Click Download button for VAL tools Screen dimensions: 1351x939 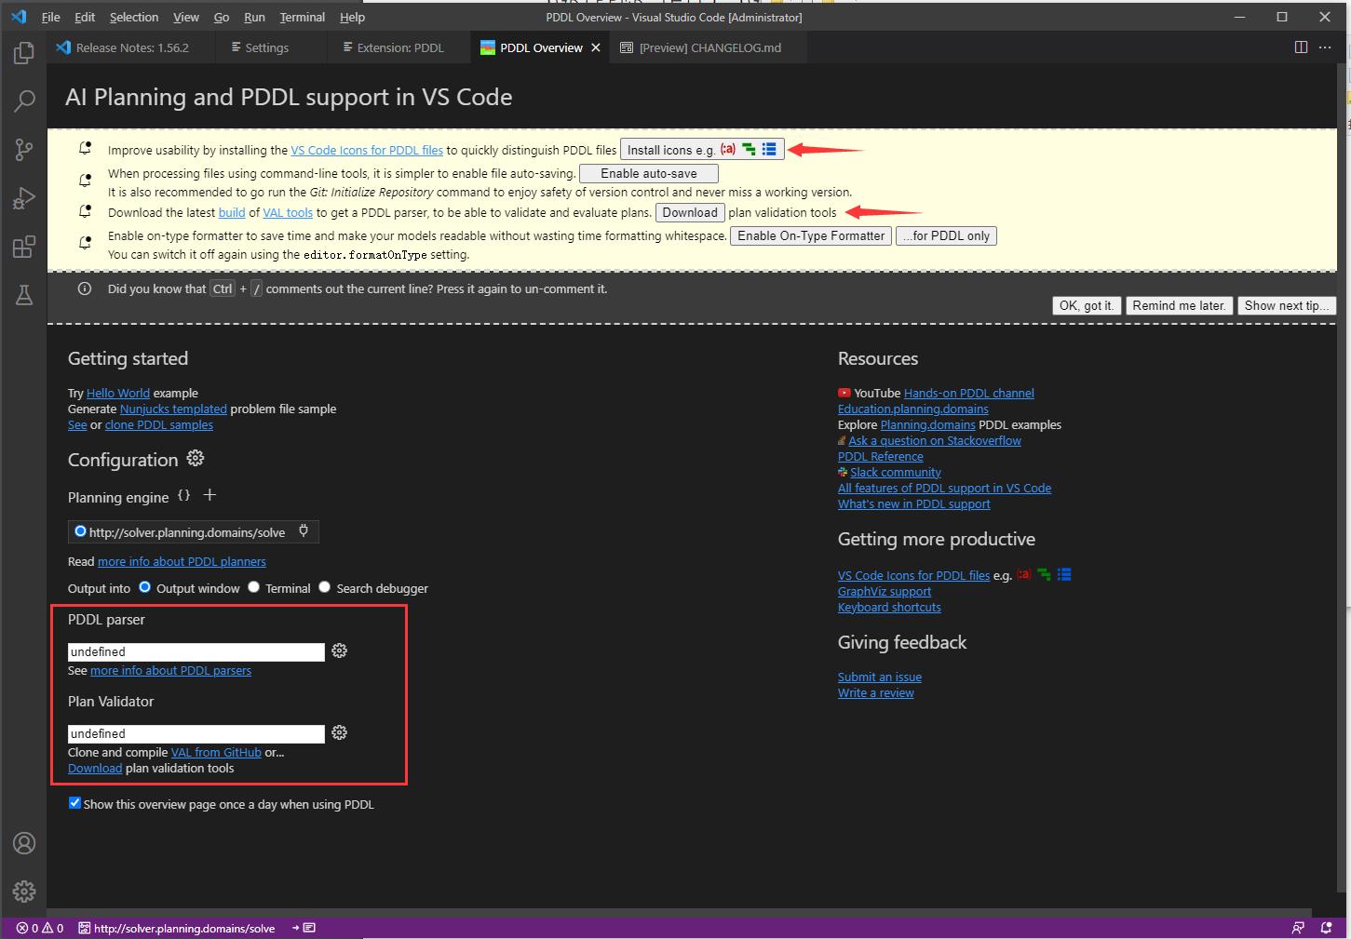pos(690,212)
